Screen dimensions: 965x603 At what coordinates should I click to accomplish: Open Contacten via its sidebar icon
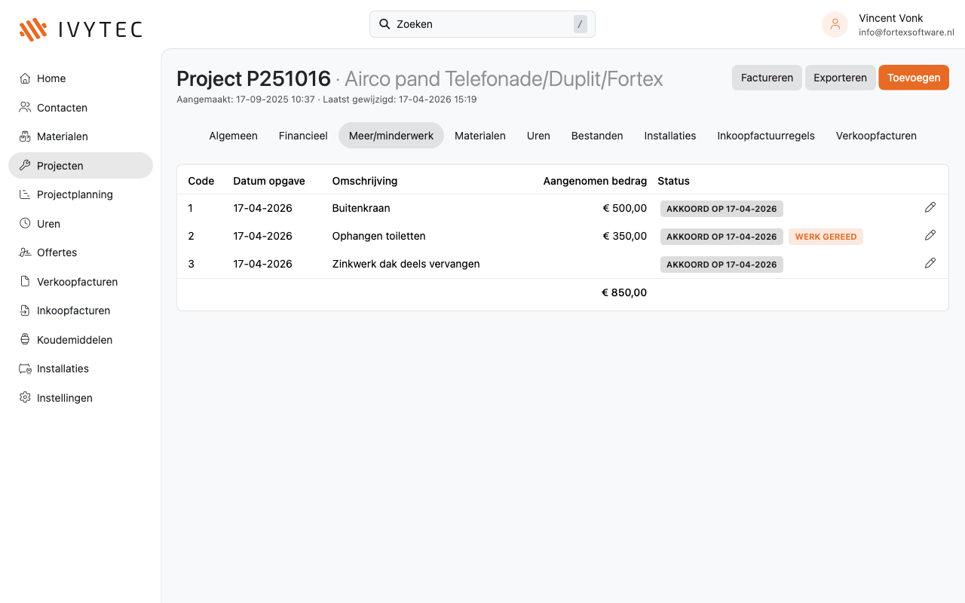pos(23,107)
